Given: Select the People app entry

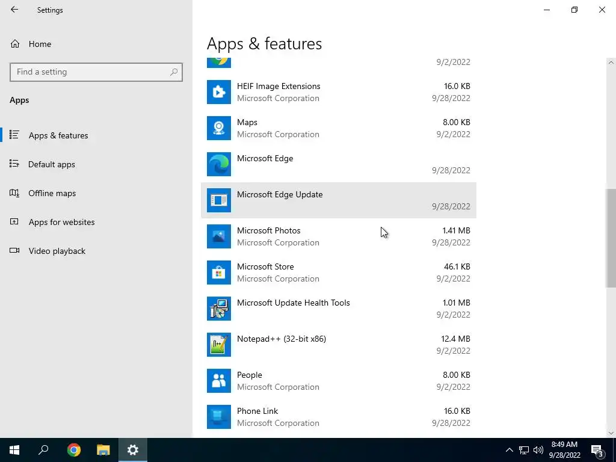Looking at the screenshot, I should click(339, 381).
